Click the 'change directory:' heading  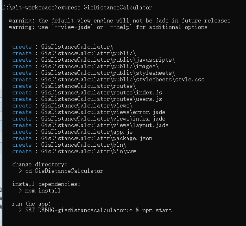coord(40,164)
